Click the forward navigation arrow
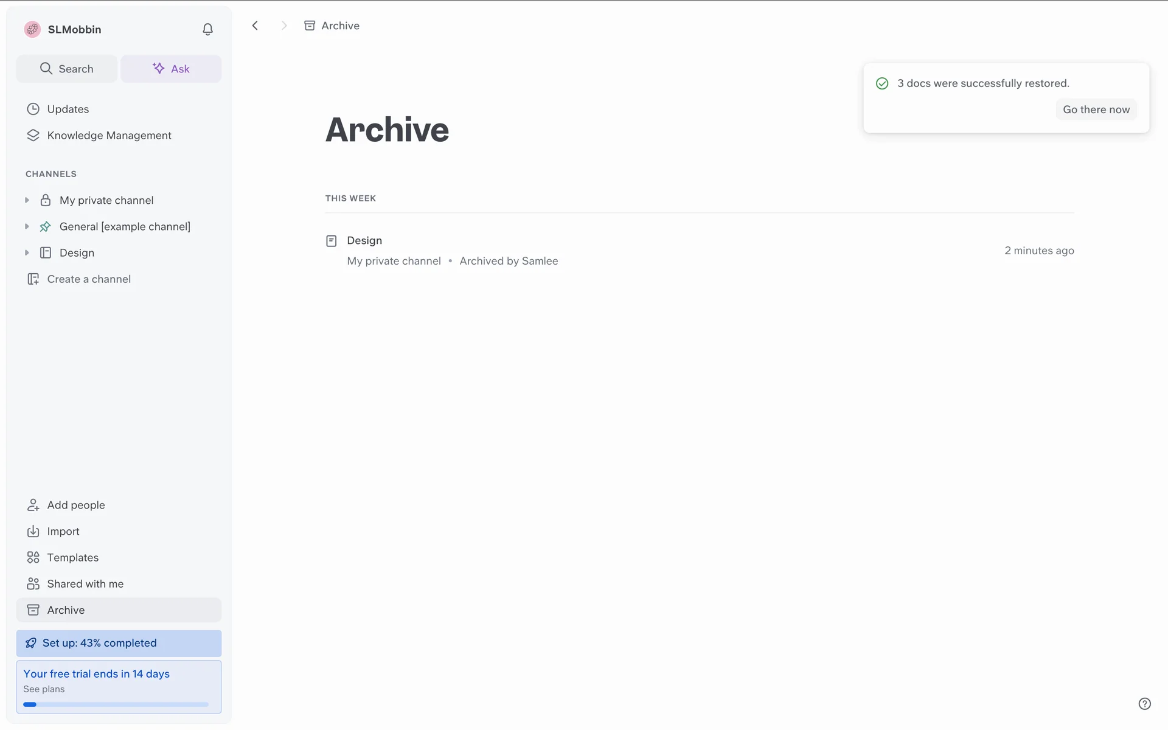Viewport: 1168px width, 730px height. pos(283,26)
